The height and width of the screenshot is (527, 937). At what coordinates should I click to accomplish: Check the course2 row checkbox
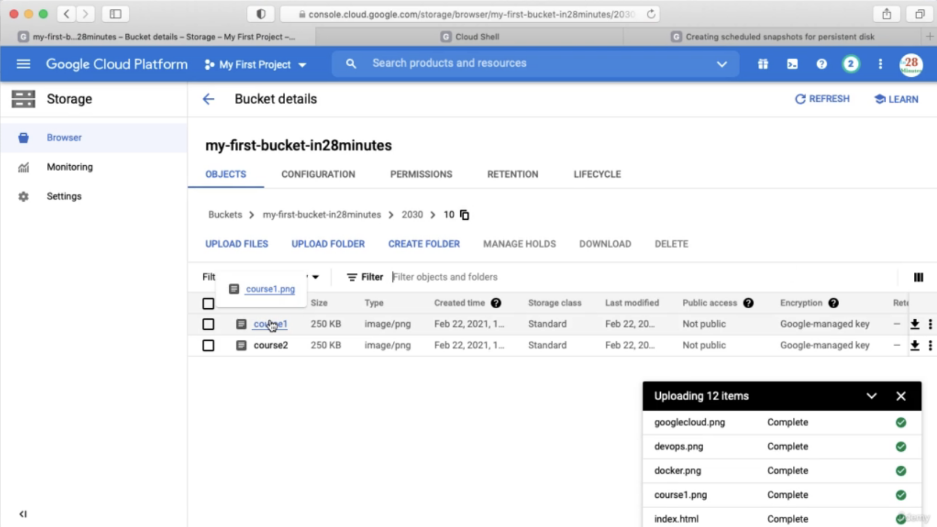pyautogui.click(x=208, y=345)
